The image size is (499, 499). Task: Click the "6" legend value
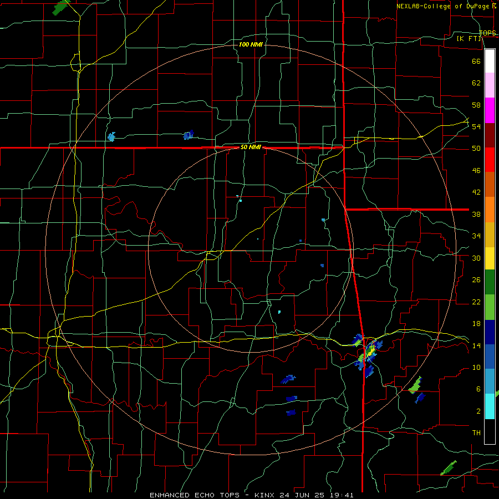click(x=478, y=389)
